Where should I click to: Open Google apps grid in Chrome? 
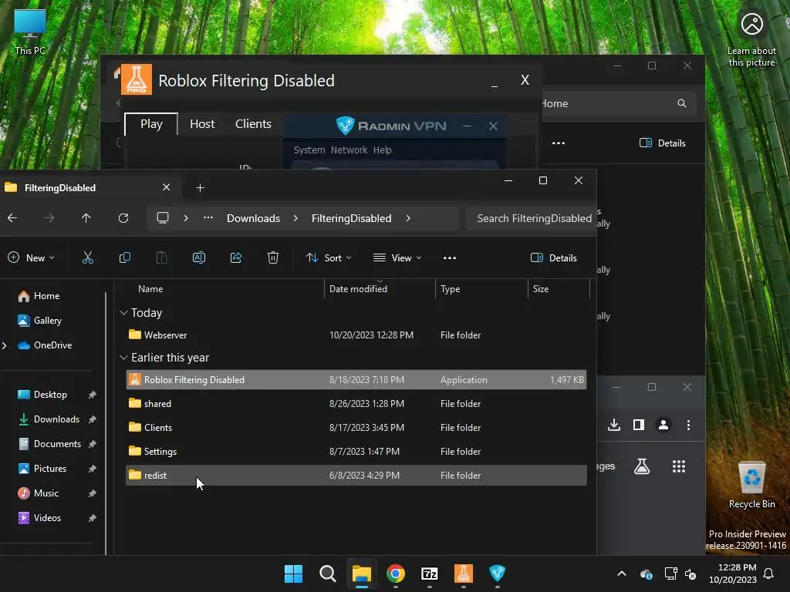coord(679,466)
